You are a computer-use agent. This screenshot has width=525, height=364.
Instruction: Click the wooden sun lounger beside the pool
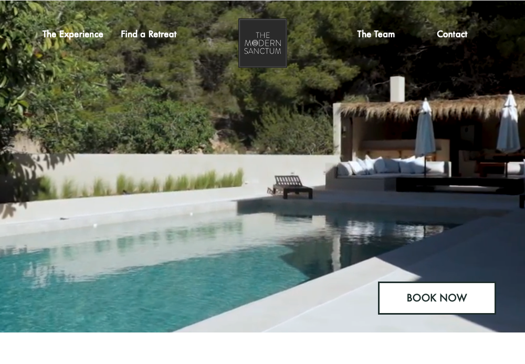291,186
